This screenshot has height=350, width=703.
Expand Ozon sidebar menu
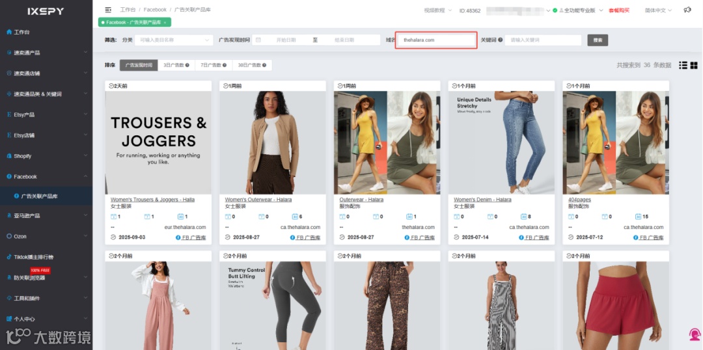46,236
